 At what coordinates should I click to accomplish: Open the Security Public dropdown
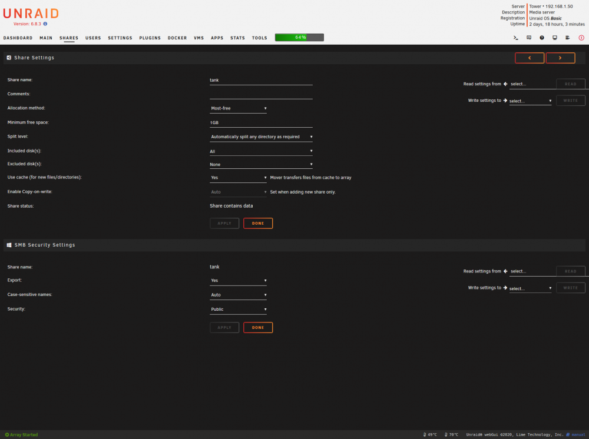pos(238,310)
